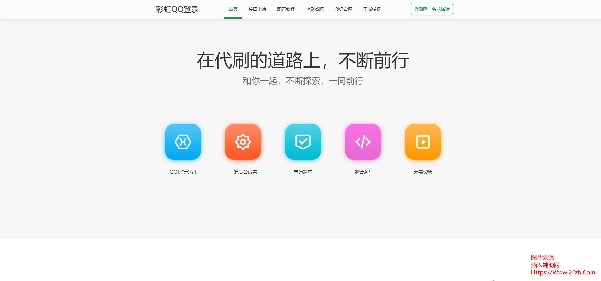Click the 代刷网一条龙搭建 button
The width and height of the screenshot is (601, 281).
432,9
